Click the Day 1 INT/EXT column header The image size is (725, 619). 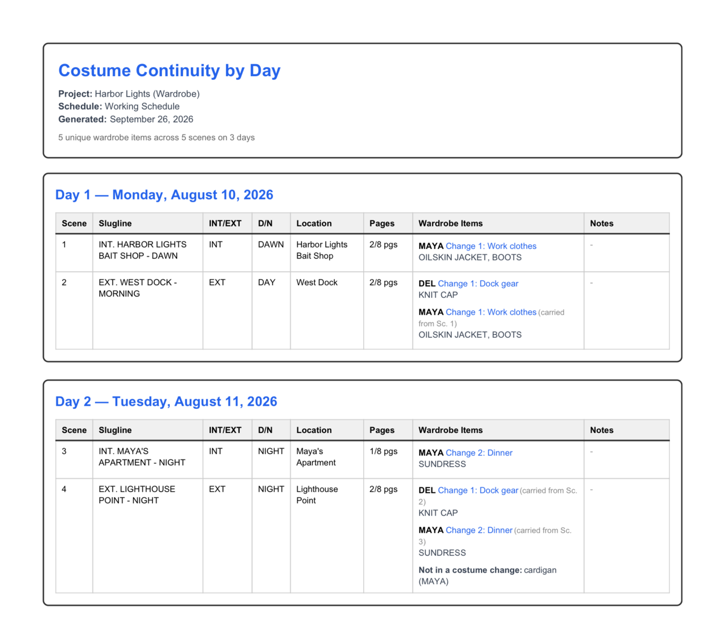[227, 223]
